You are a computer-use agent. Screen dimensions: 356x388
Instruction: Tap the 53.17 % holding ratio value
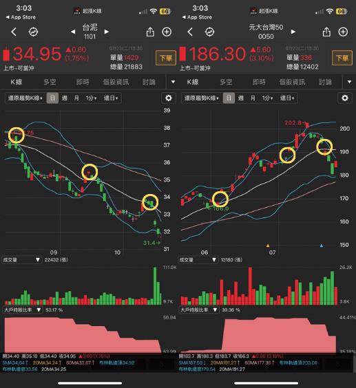click(x=54, y=310)
